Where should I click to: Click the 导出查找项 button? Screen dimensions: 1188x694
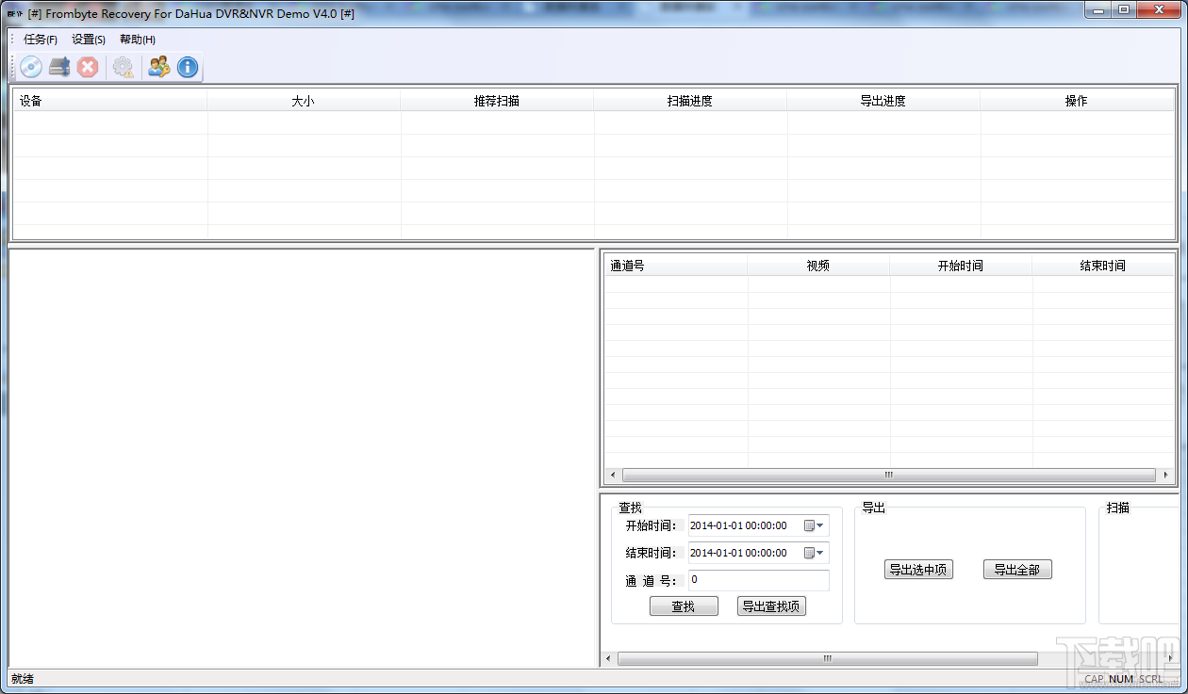771,606
